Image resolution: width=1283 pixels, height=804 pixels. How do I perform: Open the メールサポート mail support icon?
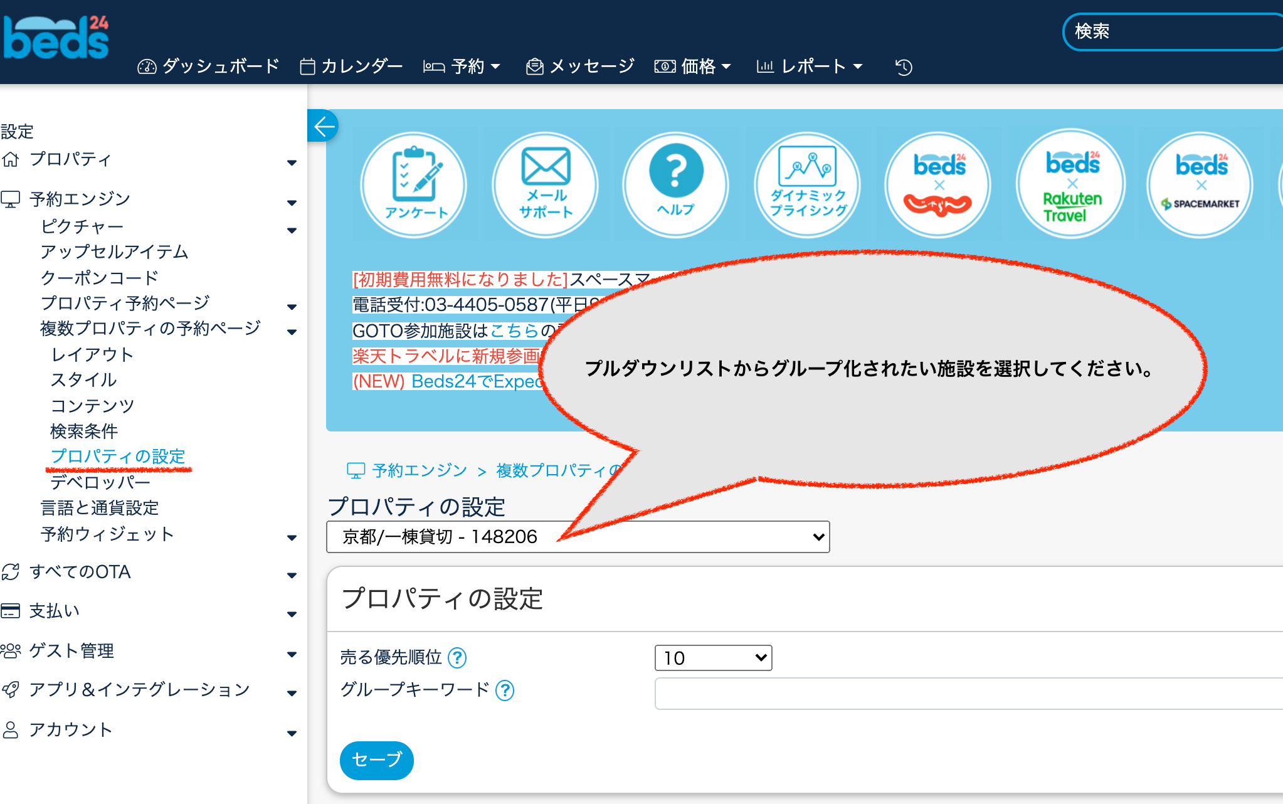545,184
